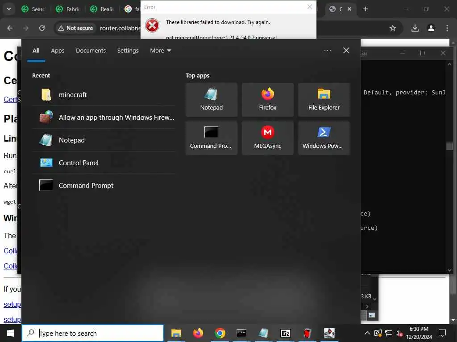Reload the Chrome page
Viewport: 457px width, 342px height.
tap(42, 28)
